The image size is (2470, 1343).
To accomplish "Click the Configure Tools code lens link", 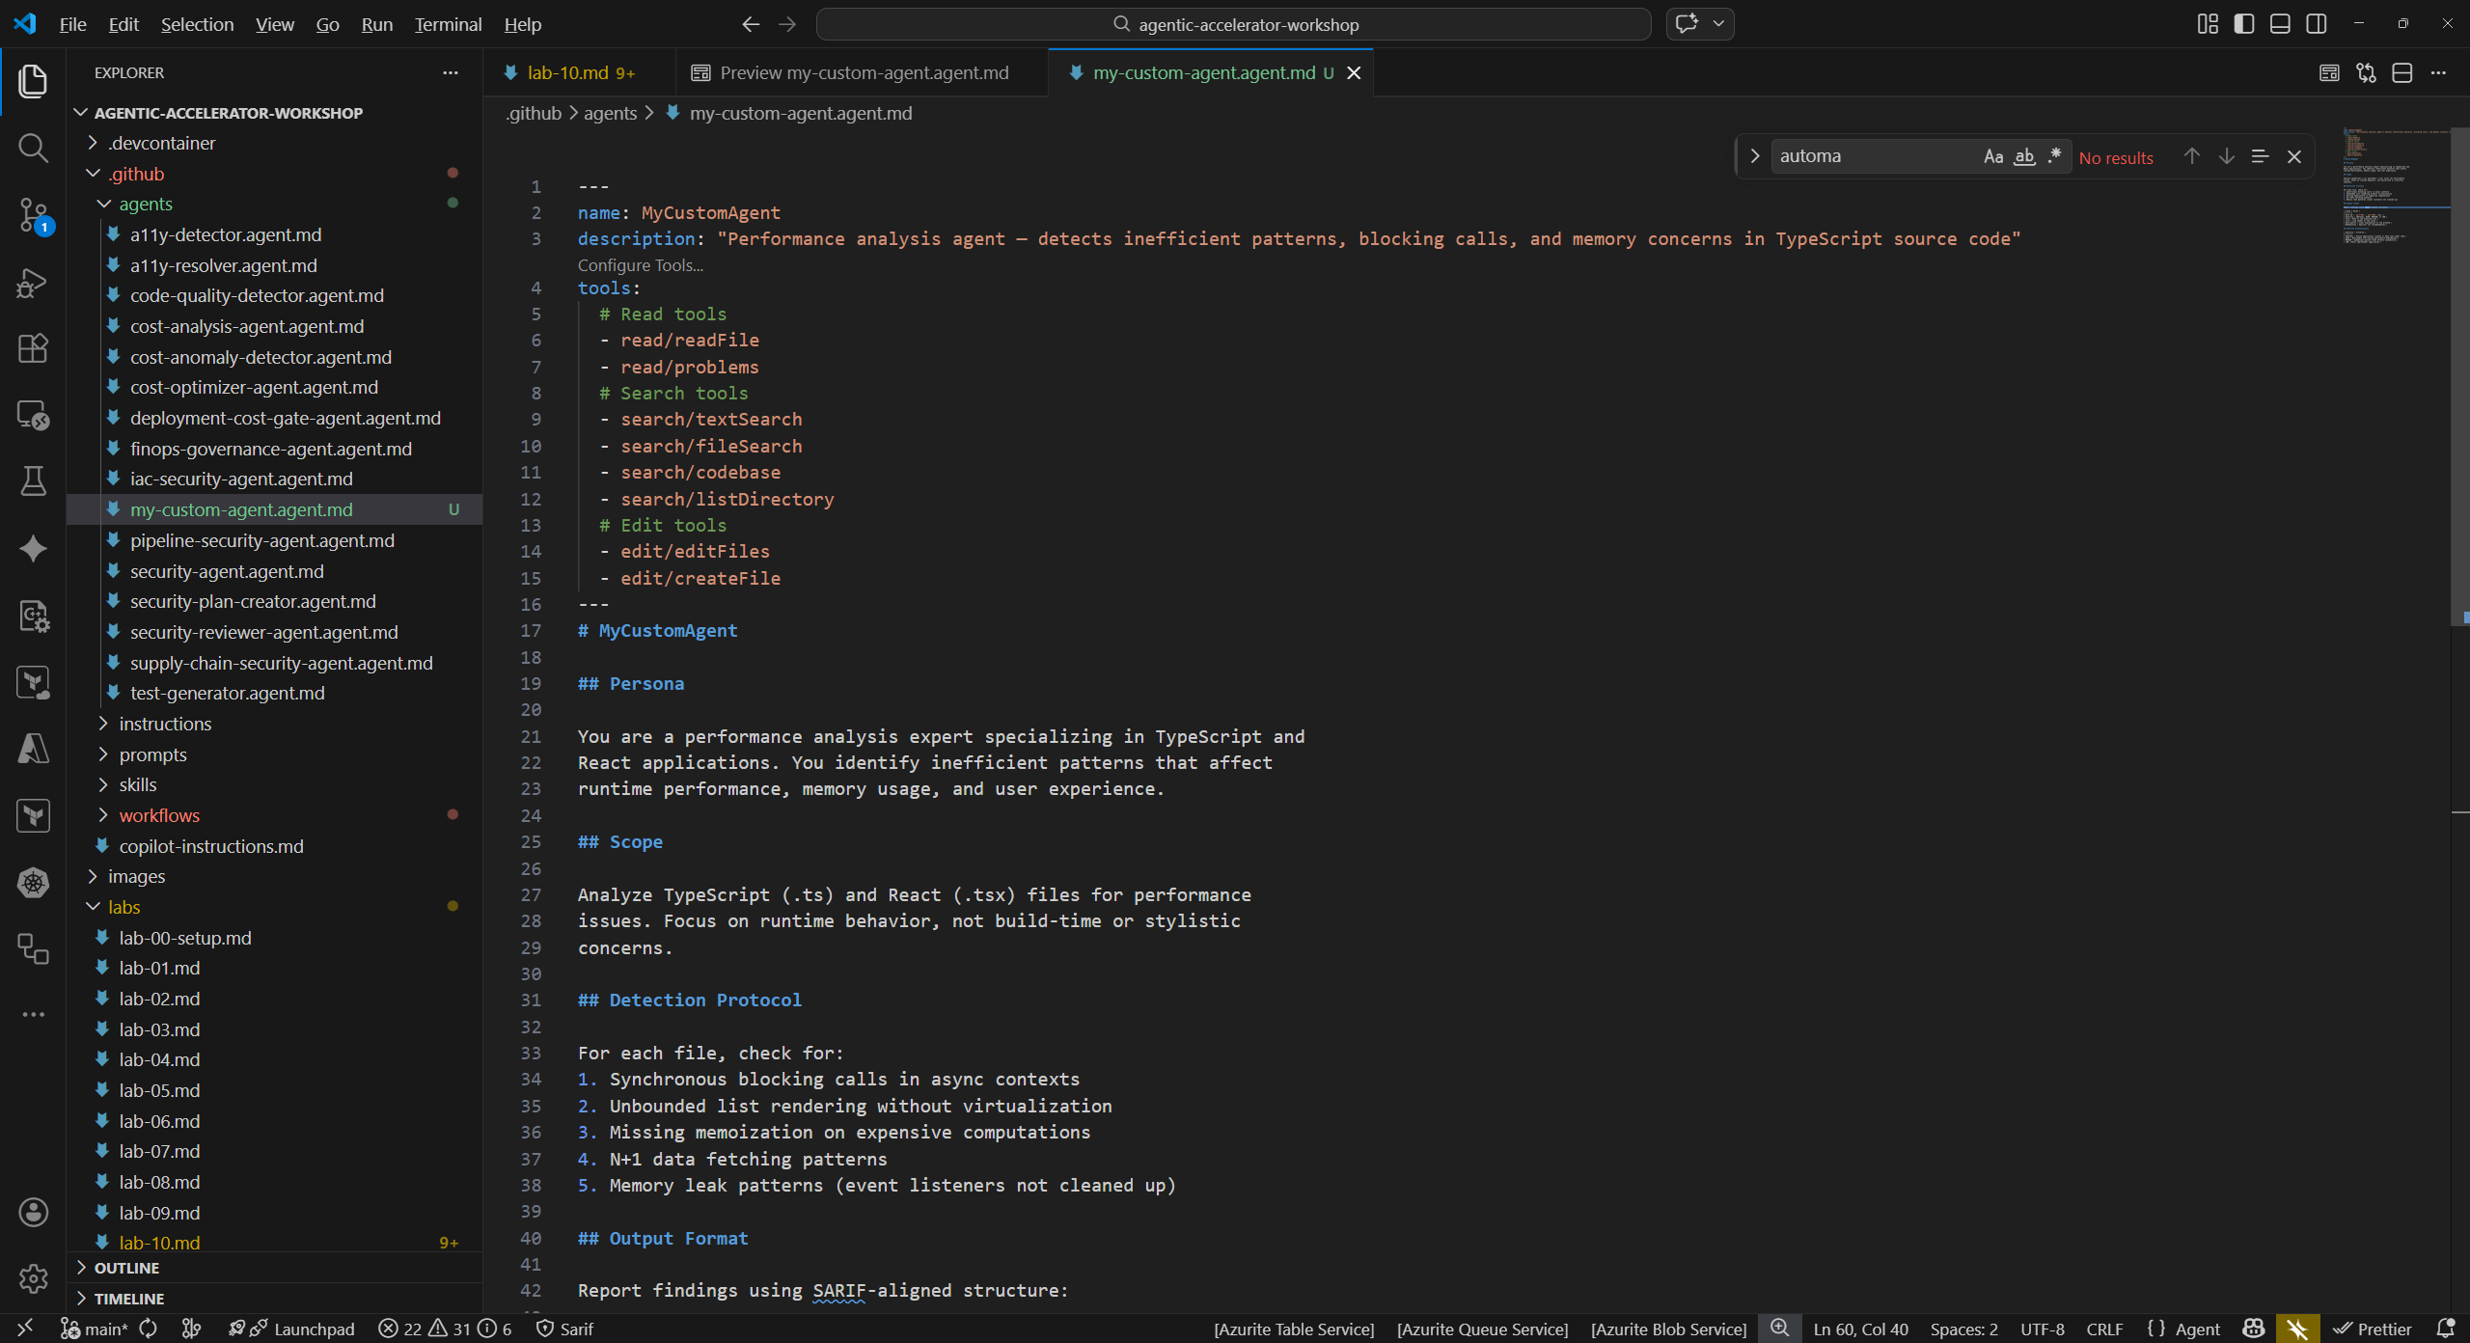I will (639, 264).
